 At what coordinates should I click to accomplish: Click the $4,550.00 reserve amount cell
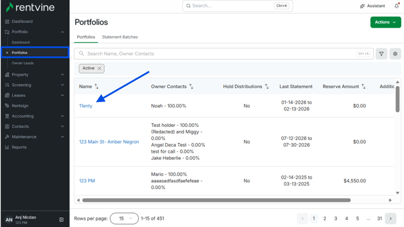coord(355,181)
